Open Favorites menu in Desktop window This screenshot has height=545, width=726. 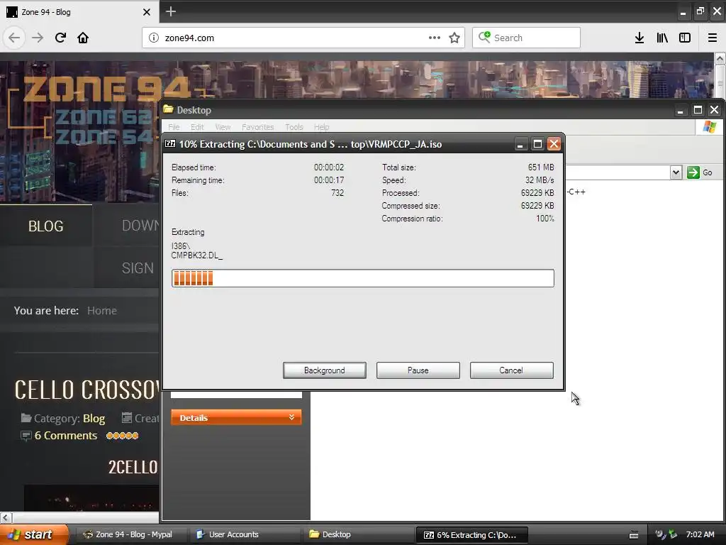pyautogui.click(x=258, y=127)
